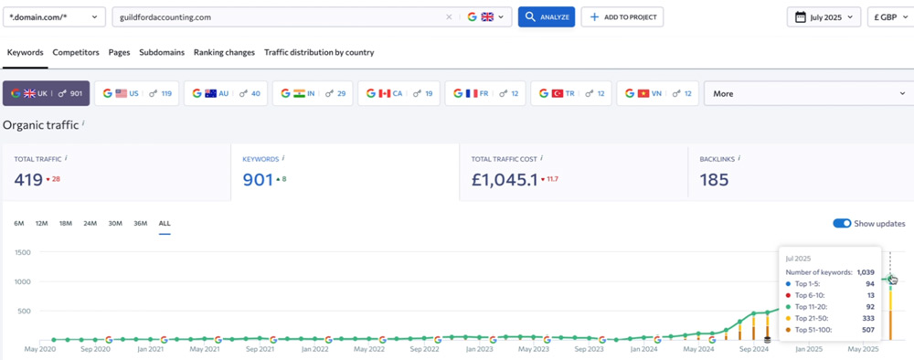The image size is (914, 360).
Task: Click Google update marker near May 2024
Action: [x=712, y=339]
